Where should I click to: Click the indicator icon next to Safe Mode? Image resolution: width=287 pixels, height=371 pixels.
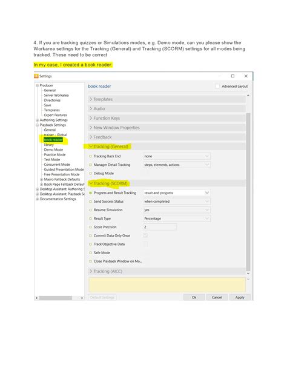click(x=90, y=253)
